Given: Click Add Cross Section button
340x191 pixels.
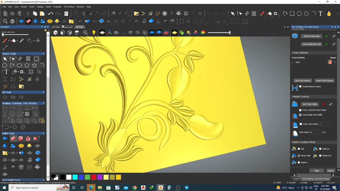Looking at the screenshot, I should click(x=303, y=81).
